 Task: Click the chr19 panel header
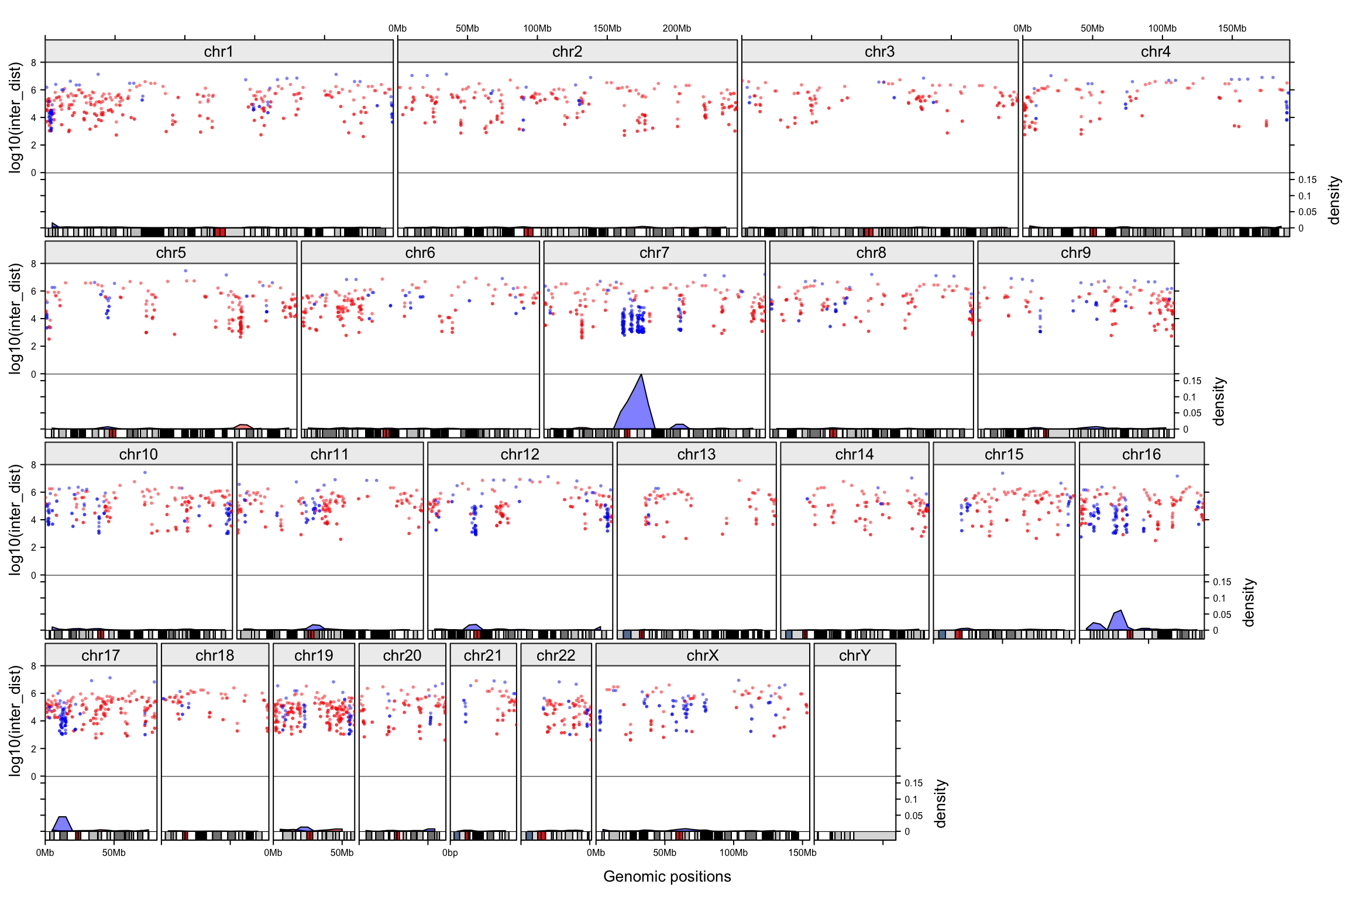coord(314,655)
